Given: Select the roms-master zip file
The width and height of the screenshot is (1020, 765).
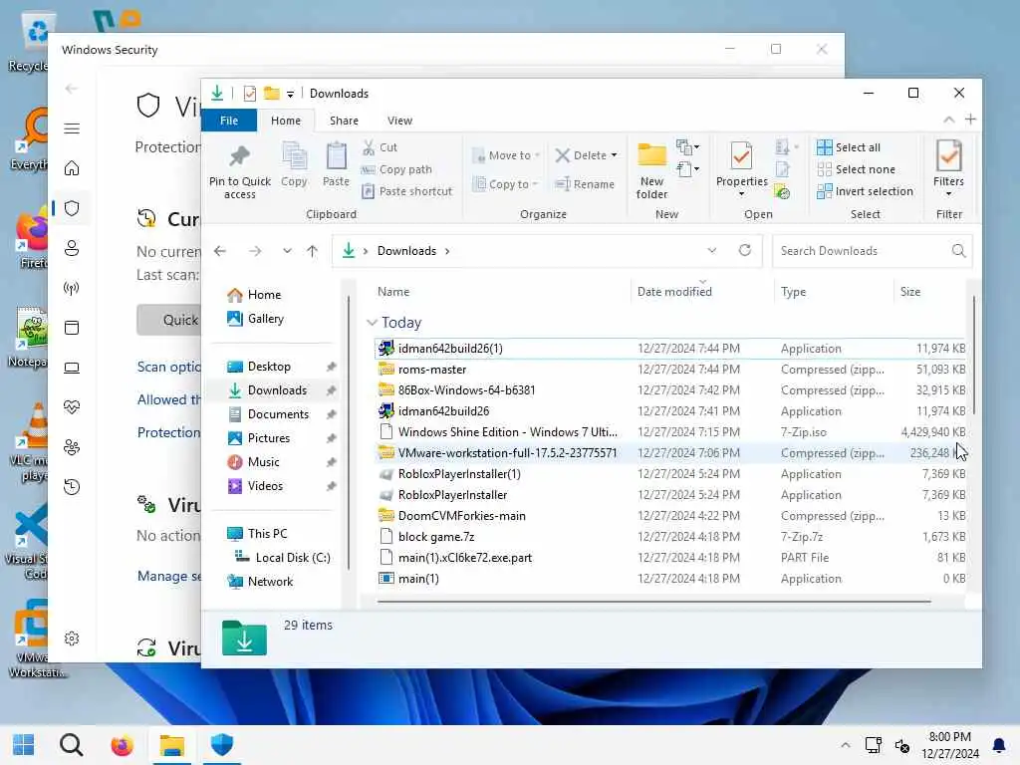Looking at the screenshot, I should pos(670,370).
